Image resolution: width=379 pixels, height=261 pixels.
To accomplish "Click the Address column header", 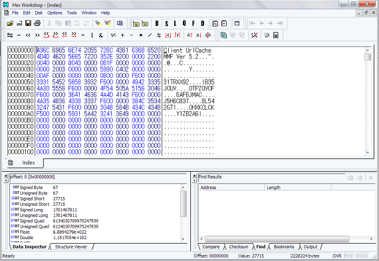I will (x=231, y=187).
